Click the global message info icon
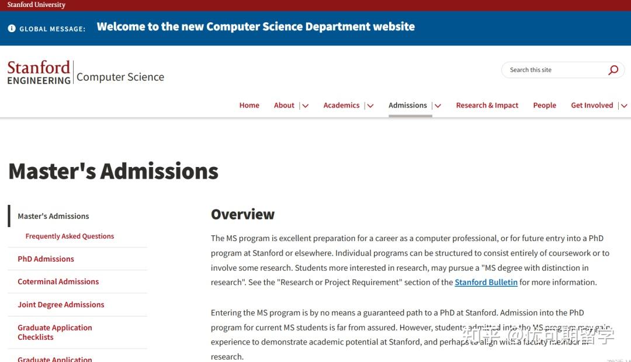This screenshot has width=631, height=362. (12, 28)
